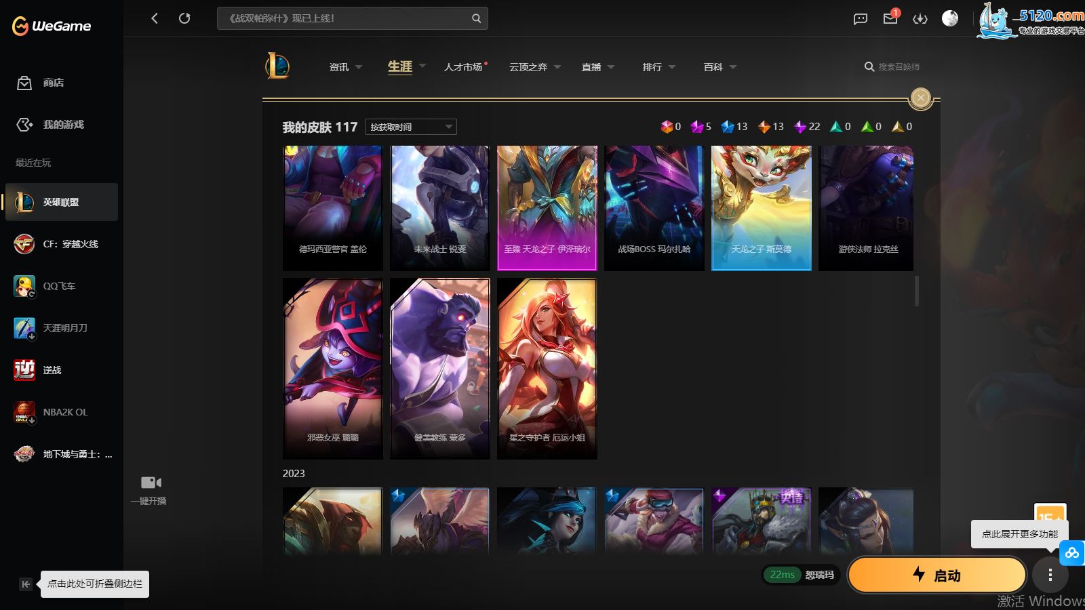
Task: Select the 战场BOSS 玛尔扎哈 skin card
Action: coord(654,208)
